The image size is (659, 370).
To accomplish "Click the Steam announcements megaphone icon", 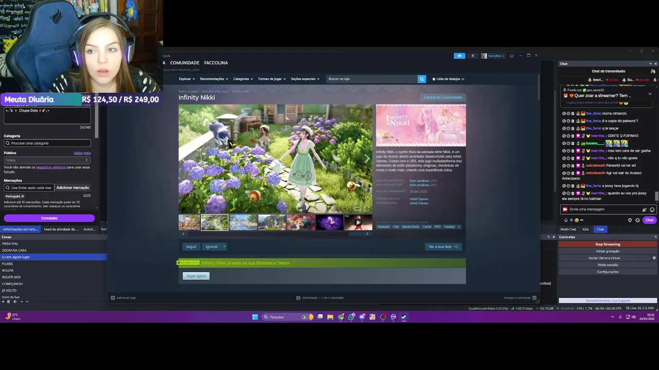I will click(x=459, y=55).
